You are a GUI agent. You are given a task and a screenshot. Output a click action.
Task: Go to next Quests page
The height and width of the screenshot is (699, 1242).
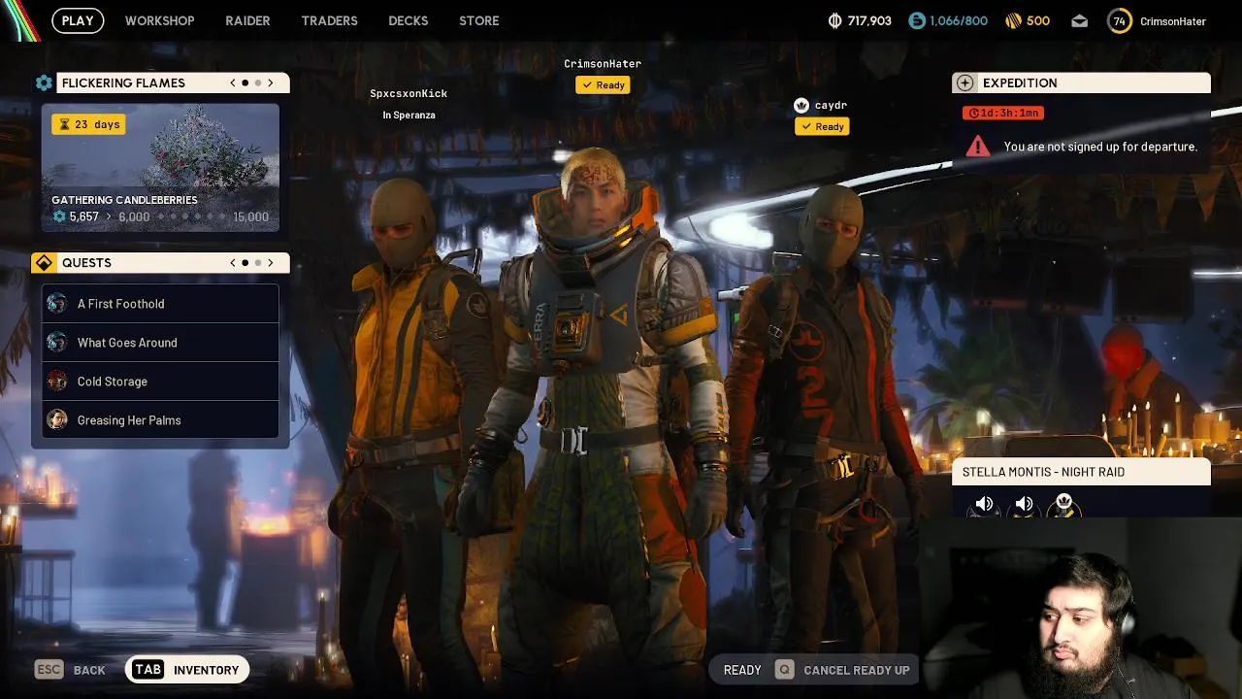click(x=271, y=263)
